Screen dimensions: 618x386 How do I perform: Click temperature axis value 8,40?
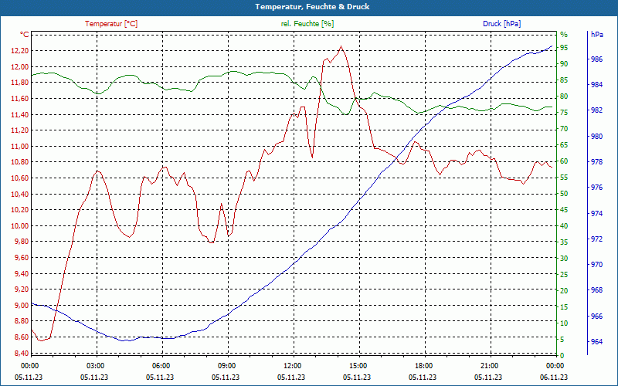pyautogui.click(x=22, y=353)
